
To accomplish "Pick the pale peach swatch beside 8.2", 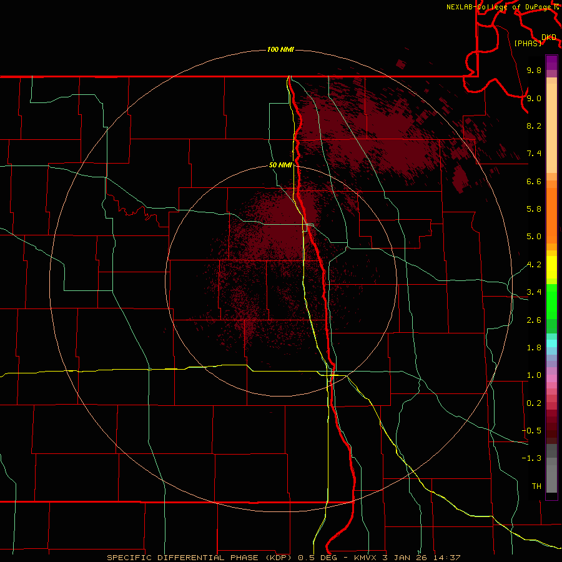I will pos(551,128).
